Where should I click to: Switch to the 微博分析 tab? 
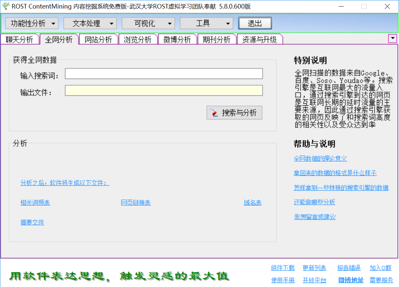[177, 39]
